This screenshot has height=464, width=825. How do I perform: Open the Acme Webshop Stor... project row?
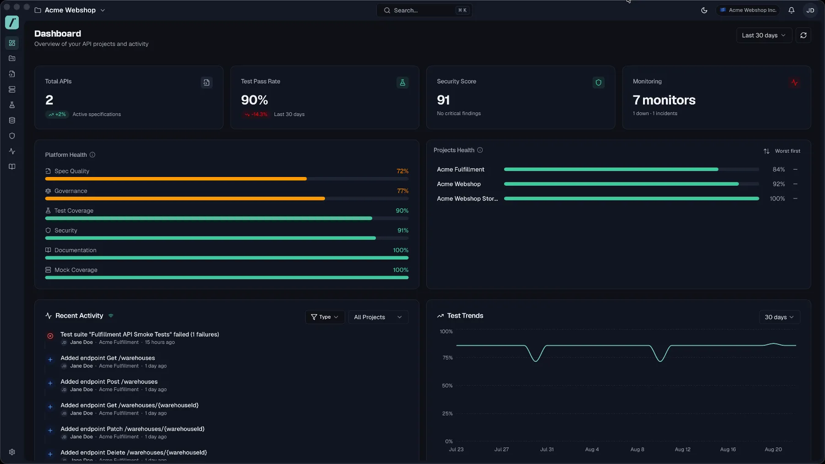point(618,199)
